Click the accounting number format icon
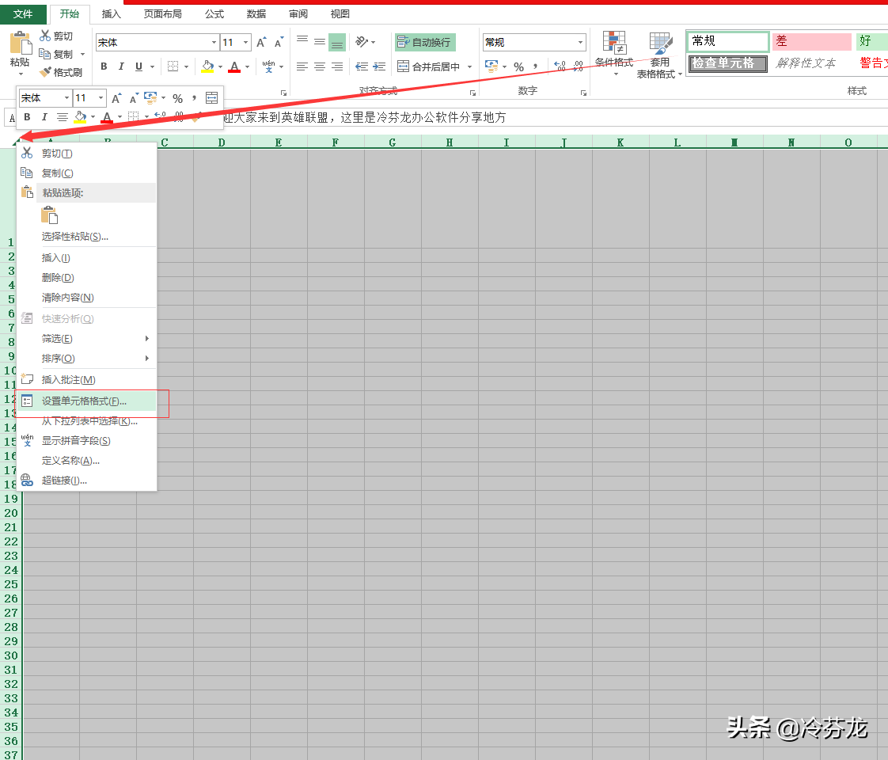888x760 pixels. pos(491,66)
